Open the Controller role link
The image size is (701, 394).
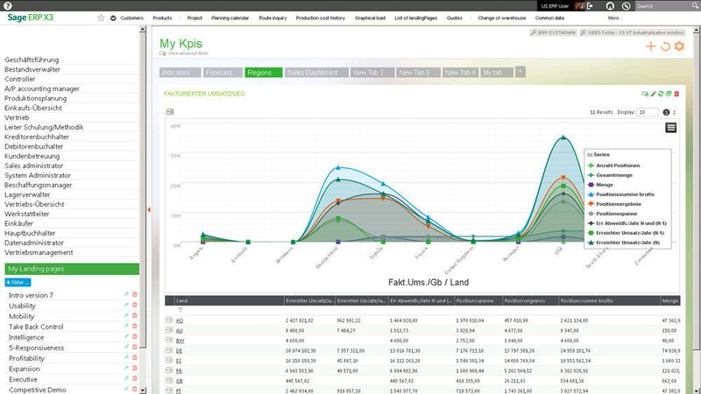(19, 79)
